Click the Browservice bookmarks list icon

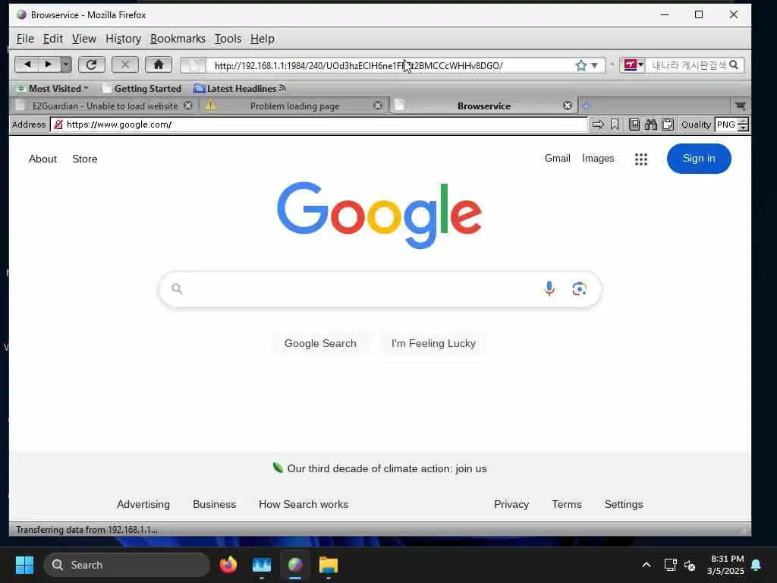coord(634,124)
